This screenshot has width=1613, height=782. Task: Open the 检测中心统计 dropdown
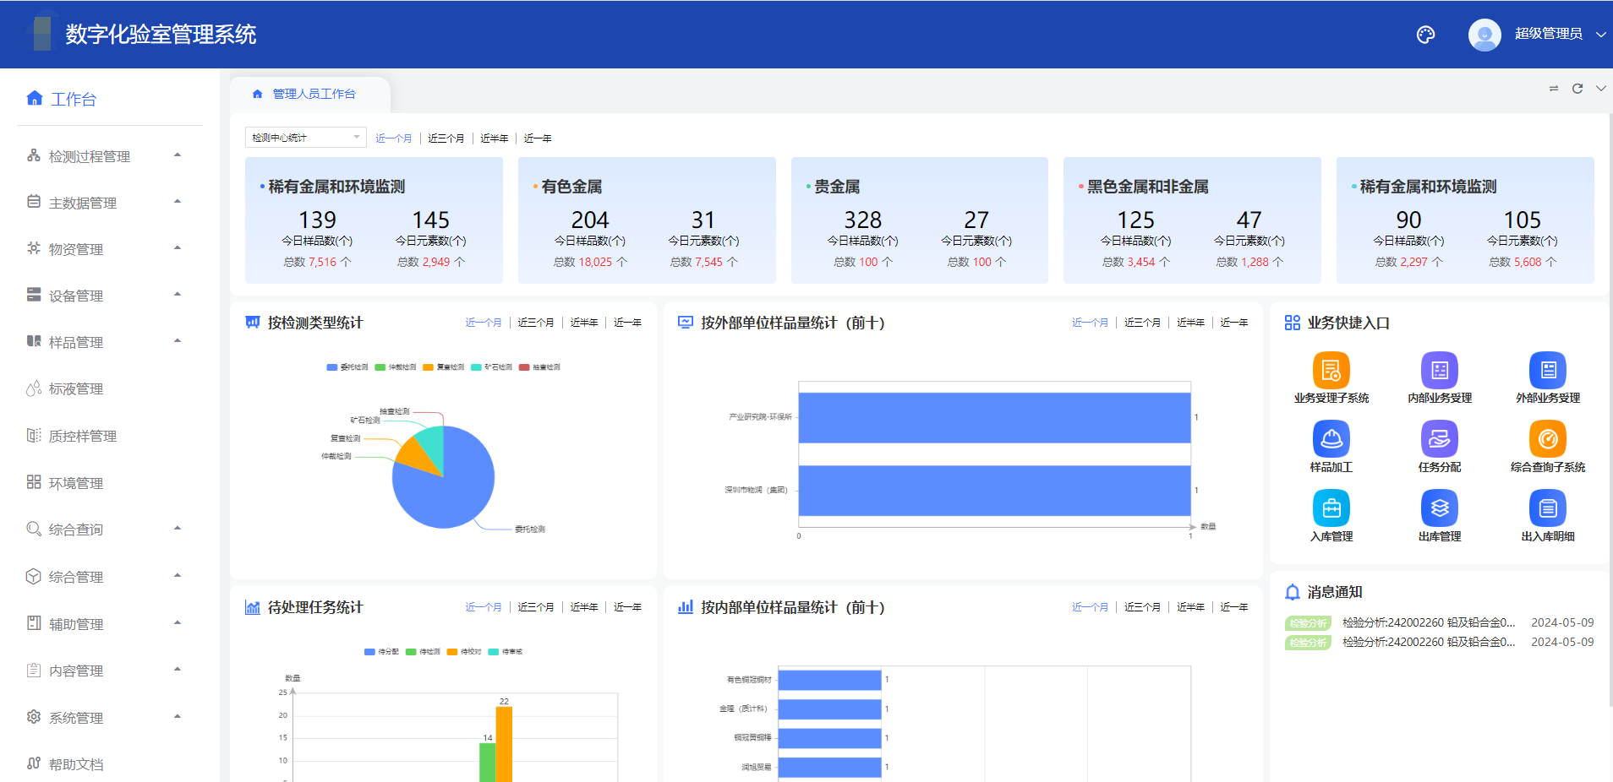click(x=306, y=138)
